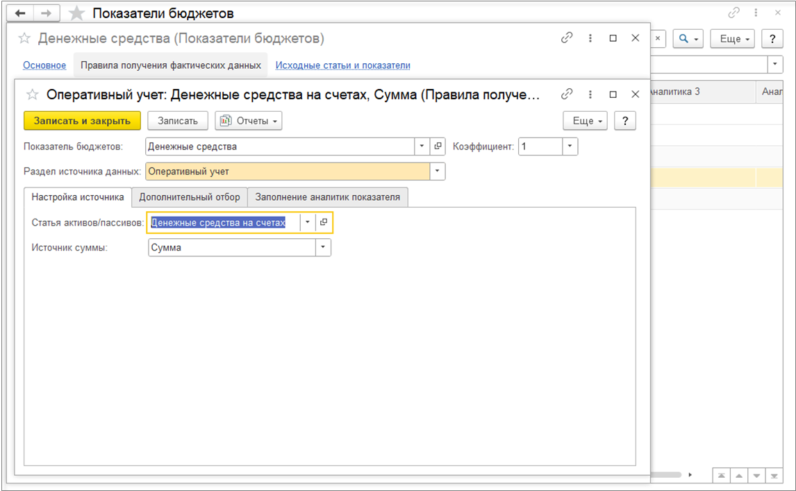This screenshot has width=796, height=491.
Task: Switch to the Дополнительный отбор tab
Action: pos(190,197)
